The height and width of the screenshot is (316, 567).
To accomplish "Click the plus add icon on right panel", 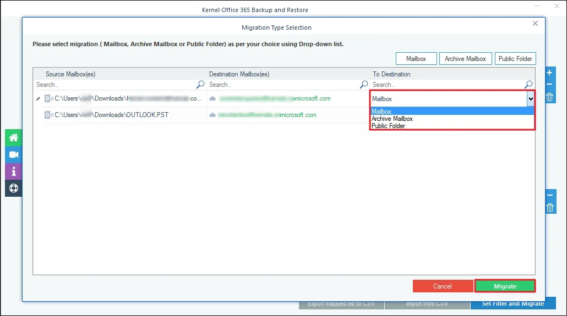I will 549,73.
